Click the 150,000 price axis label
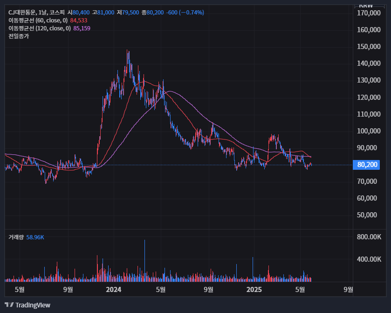Screen dimensions: 391x313 click(369, 47)
